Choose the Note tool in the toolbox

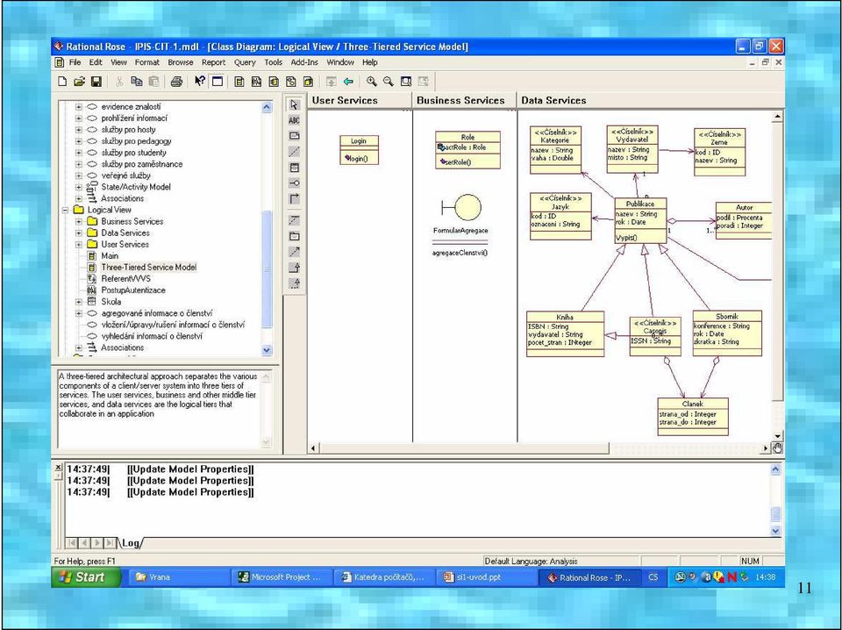[x=295, y=136]
